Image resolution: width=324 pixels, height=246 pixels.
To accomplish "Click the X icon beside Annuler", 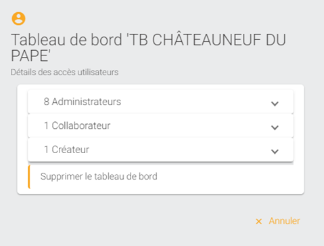I will point(259,222).
